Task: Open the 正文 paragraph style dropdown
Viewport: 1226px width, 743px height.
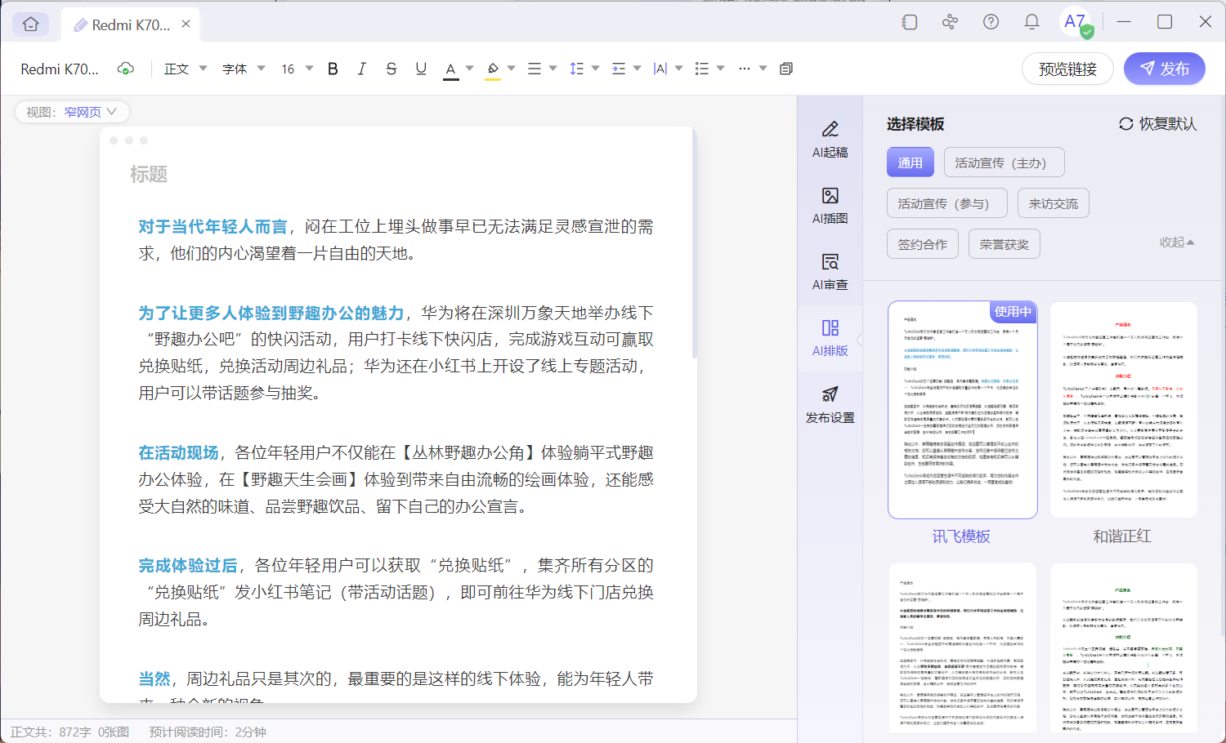Action: [183, 69]
